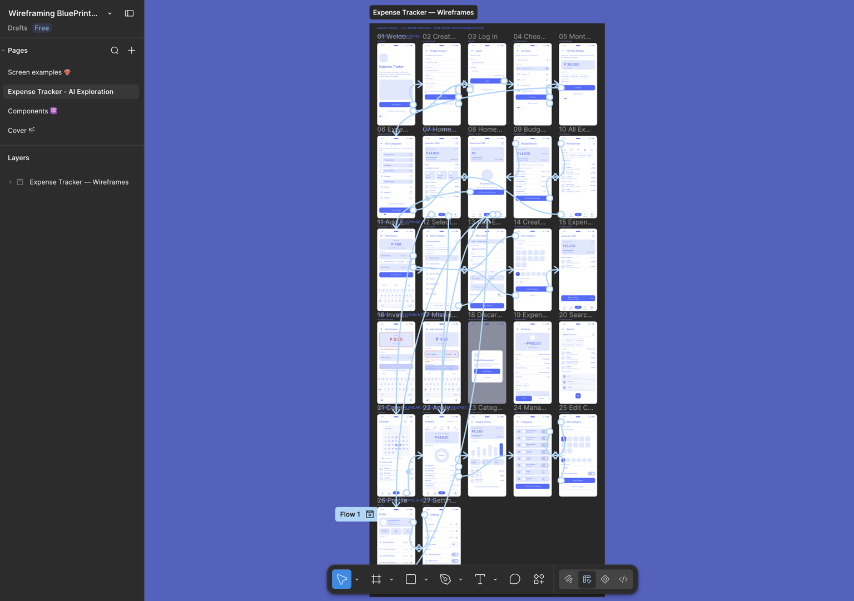Image resolution: width=854 pixels, height=601 pixels.
Task: Switch to Design mode in the toolbar
Action: click(x=587, y=579)
